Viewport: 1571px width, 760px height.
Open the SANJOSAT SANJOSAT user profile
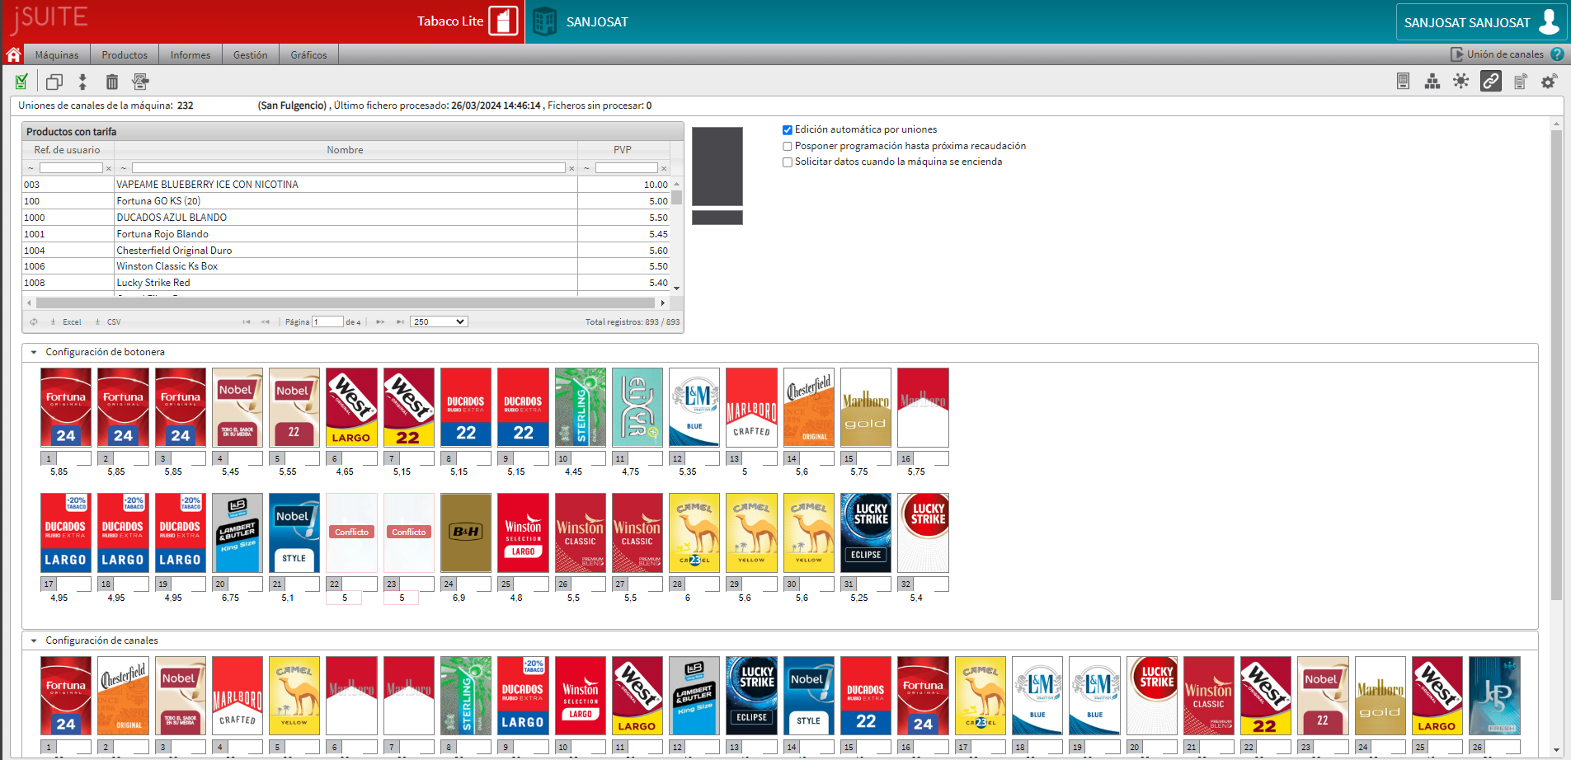pos(1481,22)
